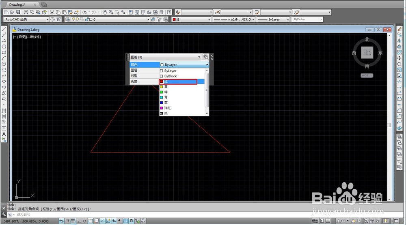Select the Ellipse draw tool
The image size is (406, 225).
4,81
